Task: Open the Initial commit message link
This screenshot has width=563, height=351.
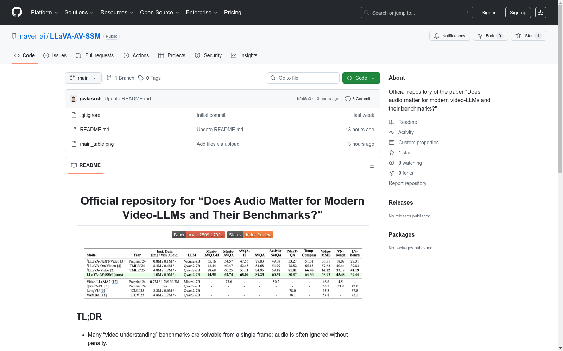Action: [x=211, y=115]
